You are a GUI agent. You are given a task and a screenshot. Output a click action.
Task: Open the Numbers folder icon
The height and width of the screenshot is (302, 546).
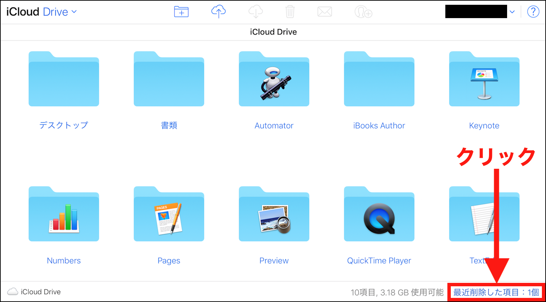[x=64, y=214]
